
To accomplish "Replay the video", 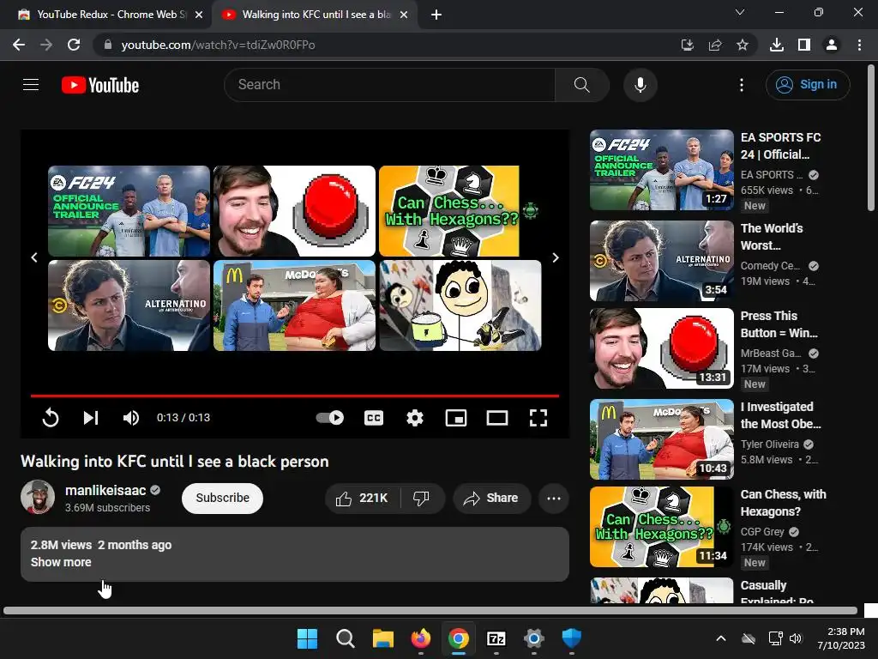I will click(x=51, y=418).
